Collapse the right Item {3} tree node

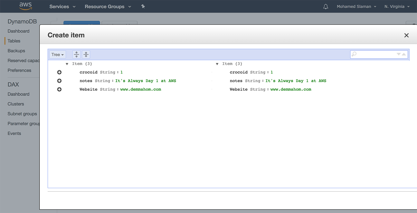pos(217,64)
